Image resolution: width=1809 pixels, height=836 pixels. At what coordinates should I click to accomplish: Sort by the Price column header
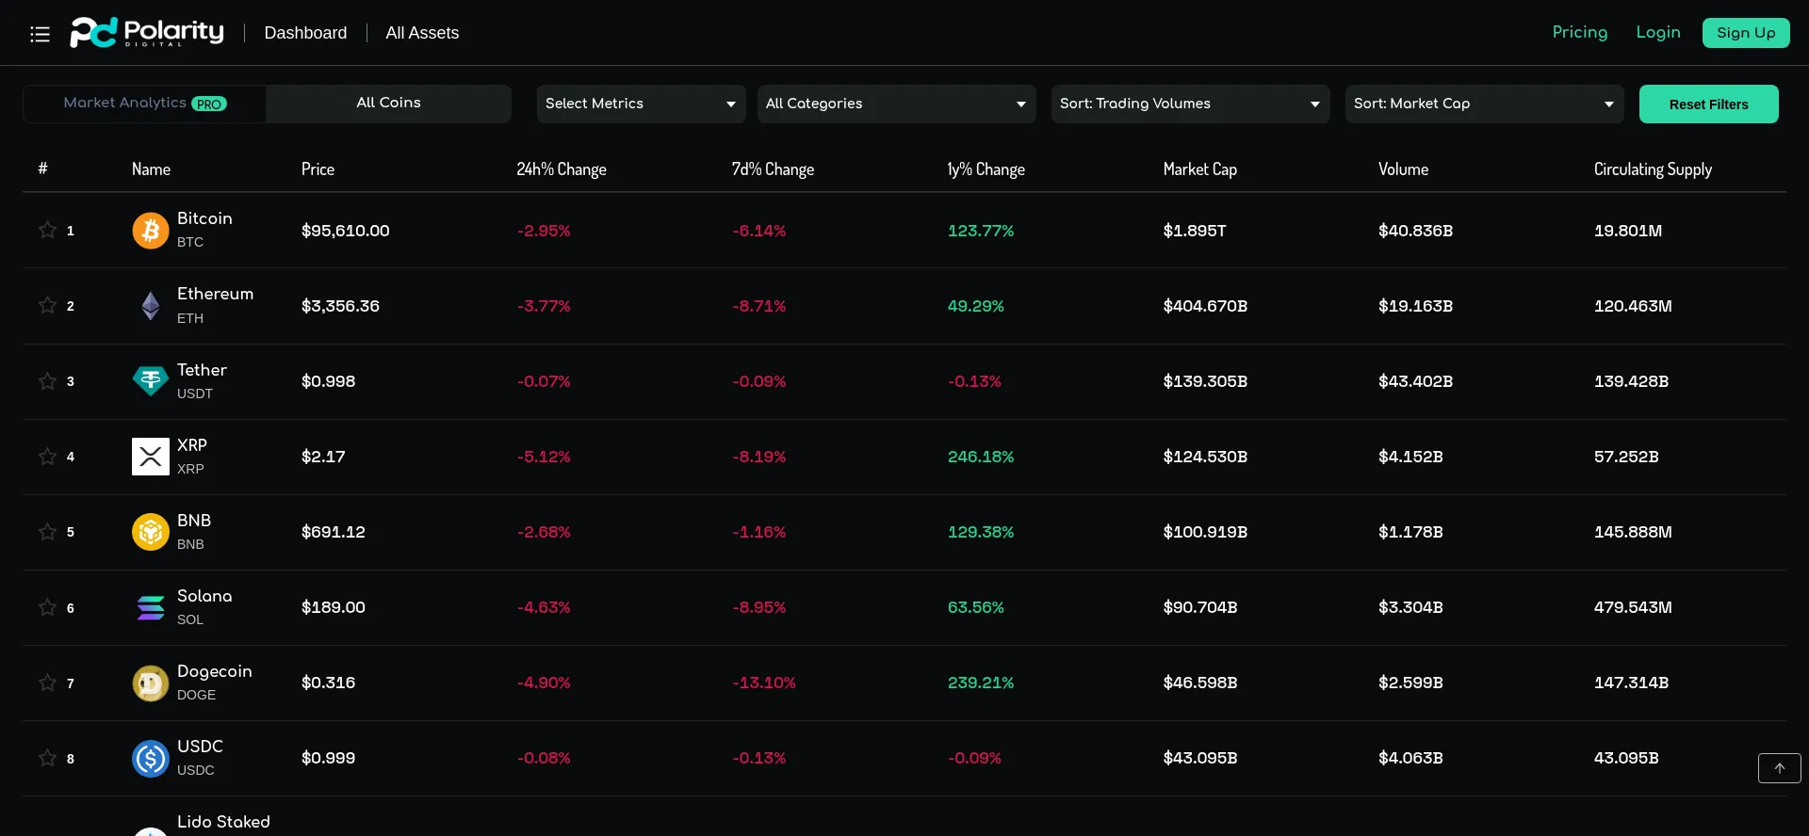318,169
